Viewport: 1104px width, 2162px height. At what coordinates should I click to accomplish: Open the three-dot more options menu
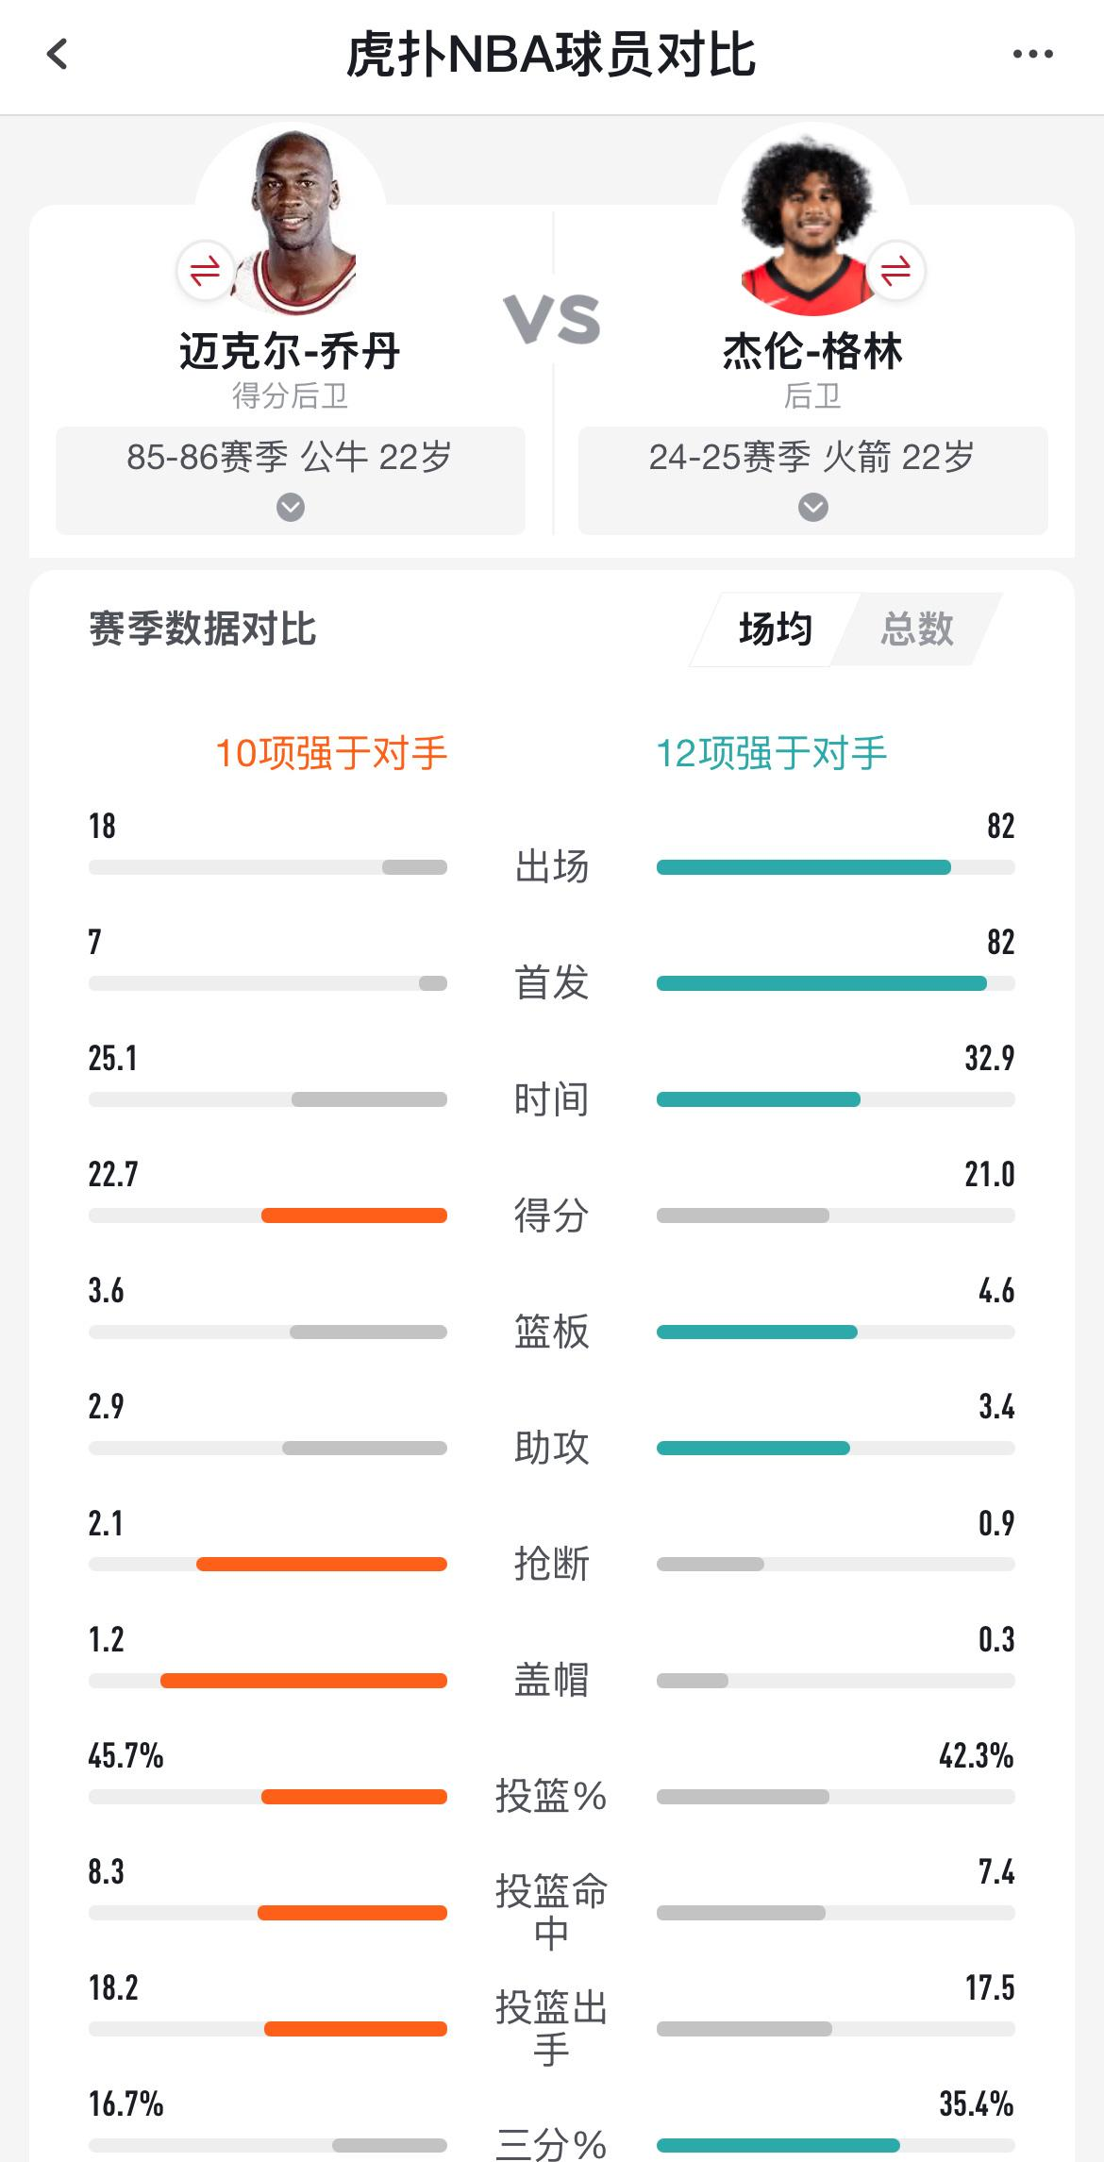(1032, 55)
